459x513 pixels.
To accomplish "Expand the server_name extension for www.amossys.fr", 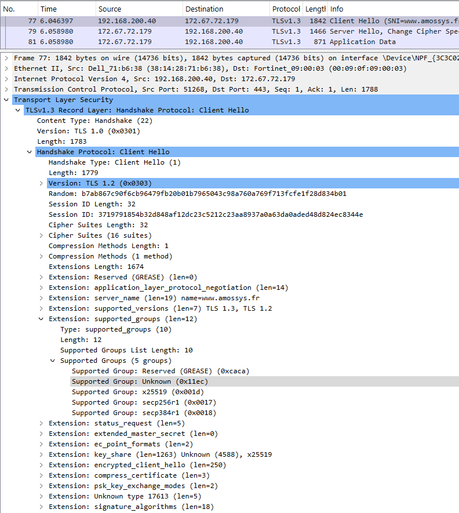I will point(41,298).
